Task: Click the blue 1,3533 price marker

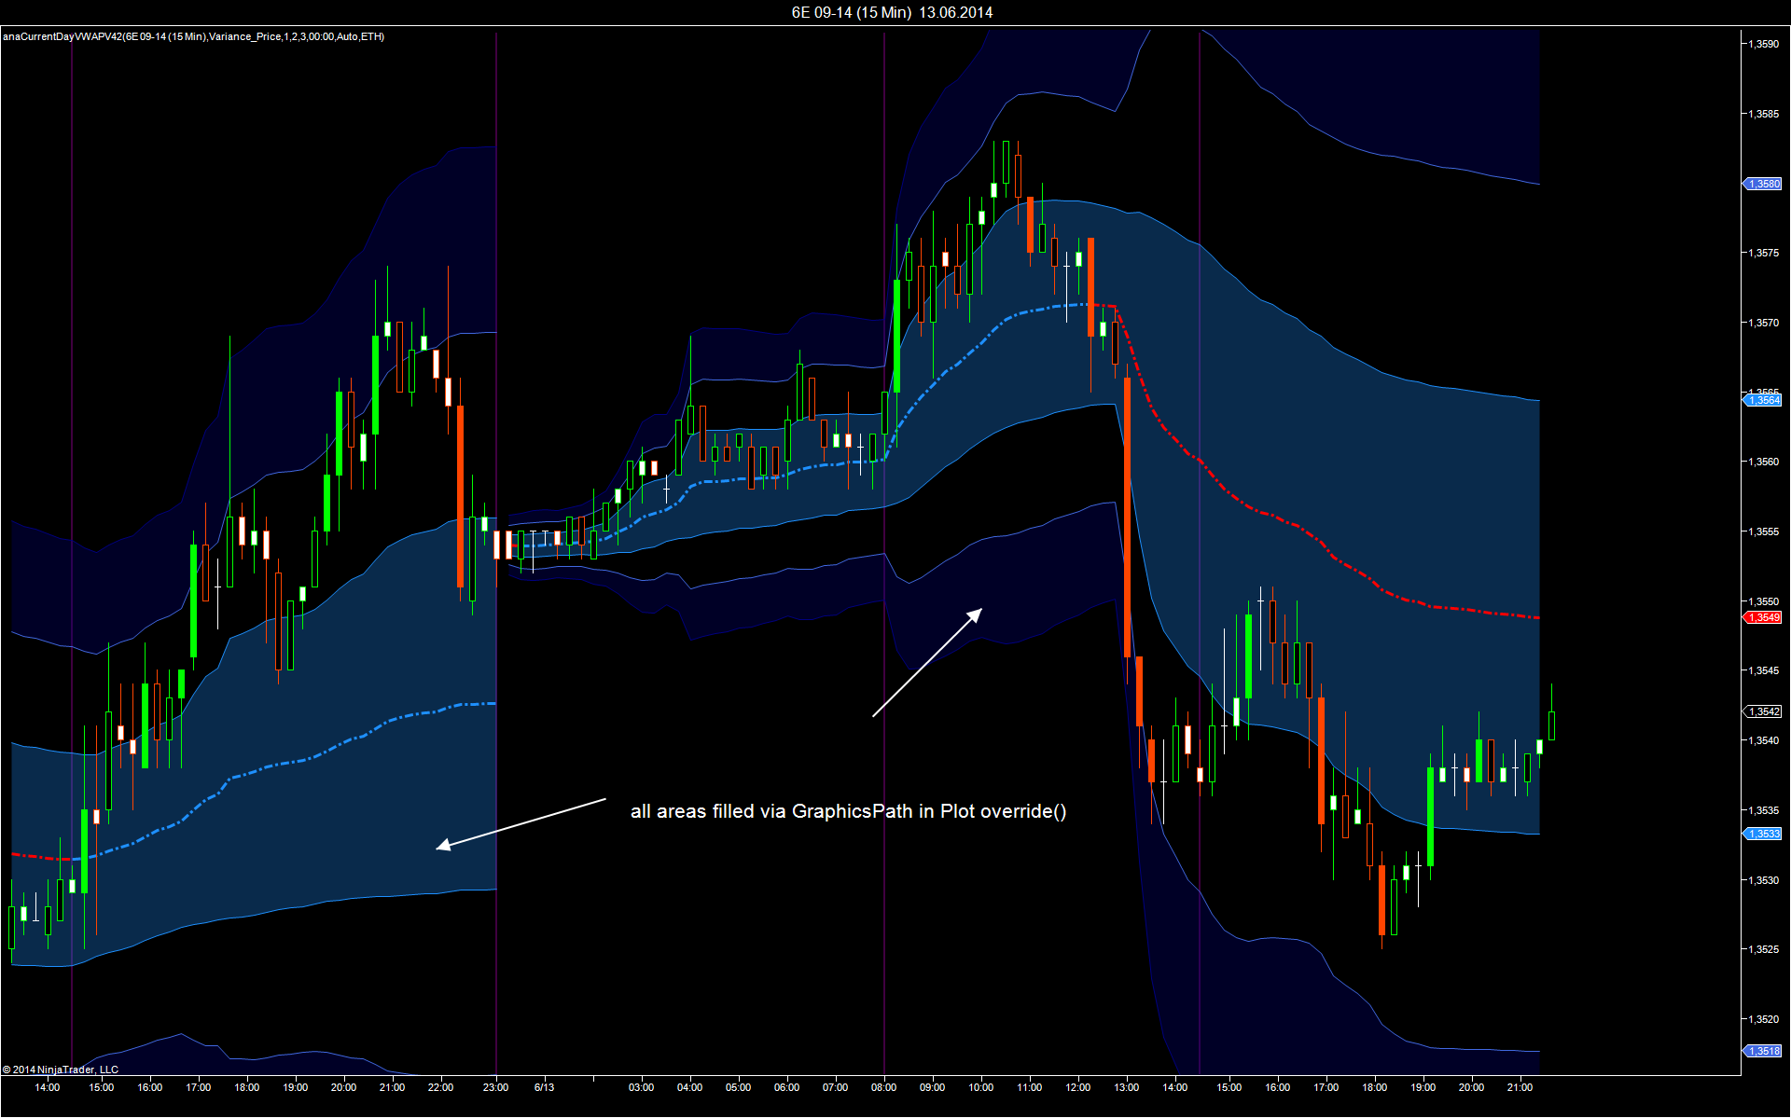Action: coord(1763,834)
